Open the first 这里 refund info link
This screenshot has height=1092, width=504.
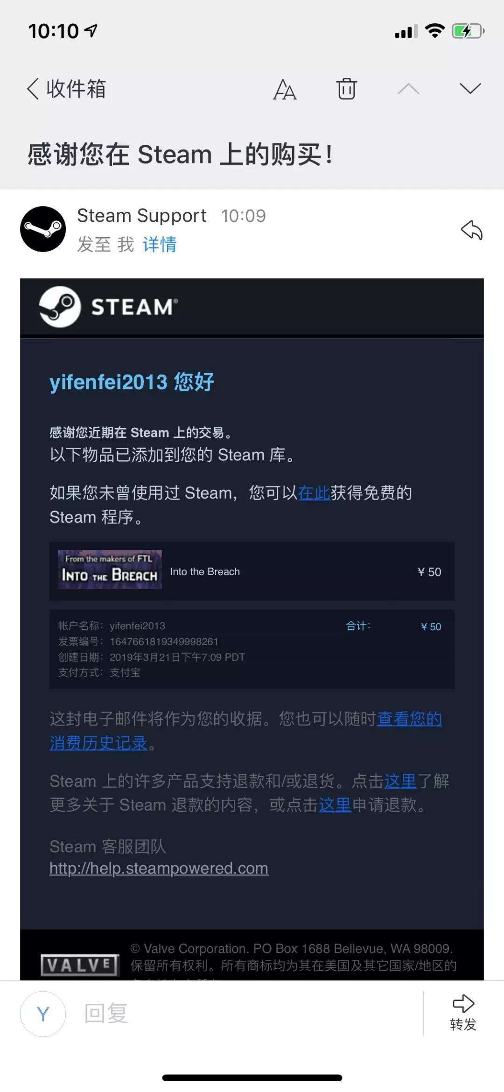point(400,781)
